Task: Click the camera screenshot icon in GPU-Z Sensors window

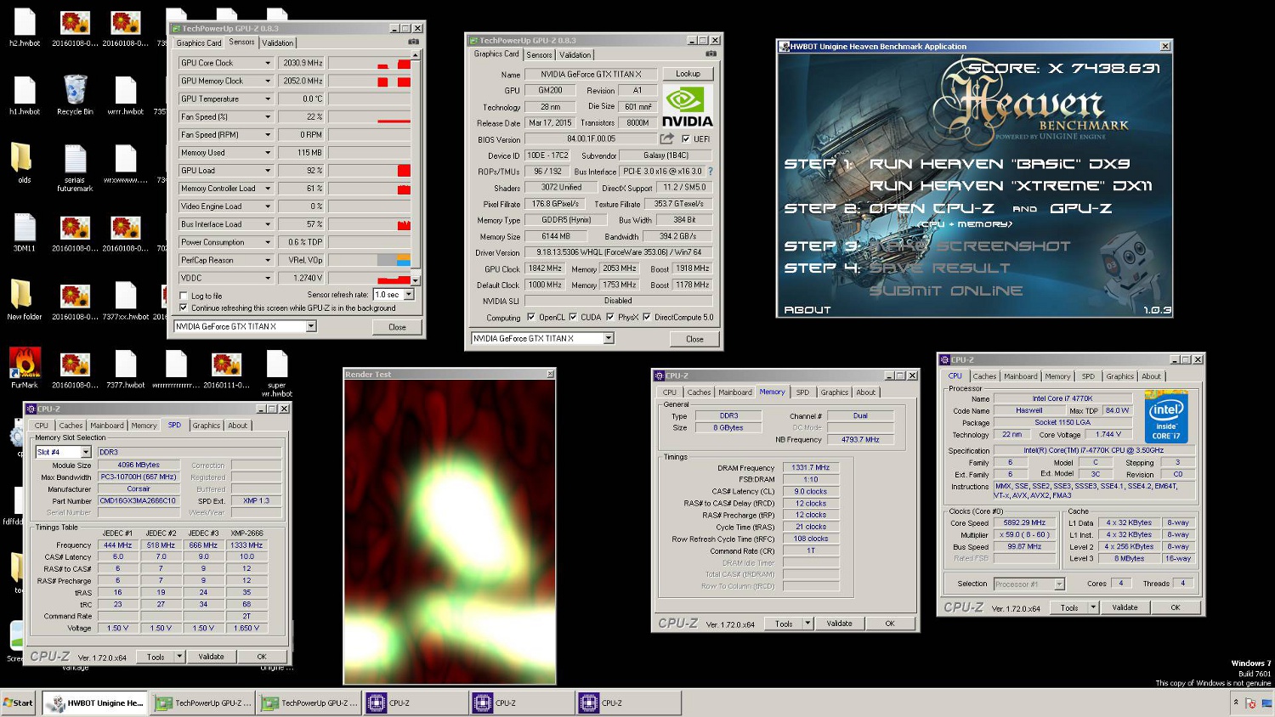Action: pos(413,42)
